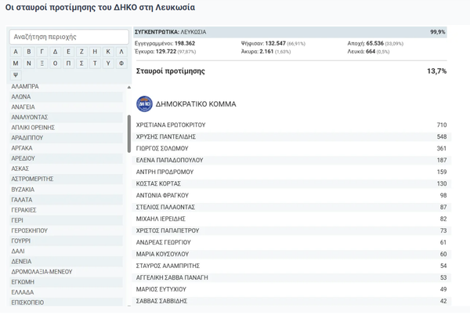Select ΕΠΙΣΚΟΠΕΙΟ in the region list

(x=67, y=302)
